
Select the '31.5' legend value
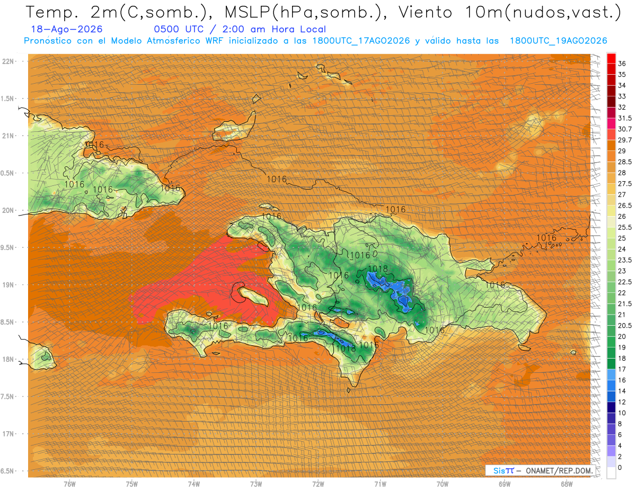625,118
